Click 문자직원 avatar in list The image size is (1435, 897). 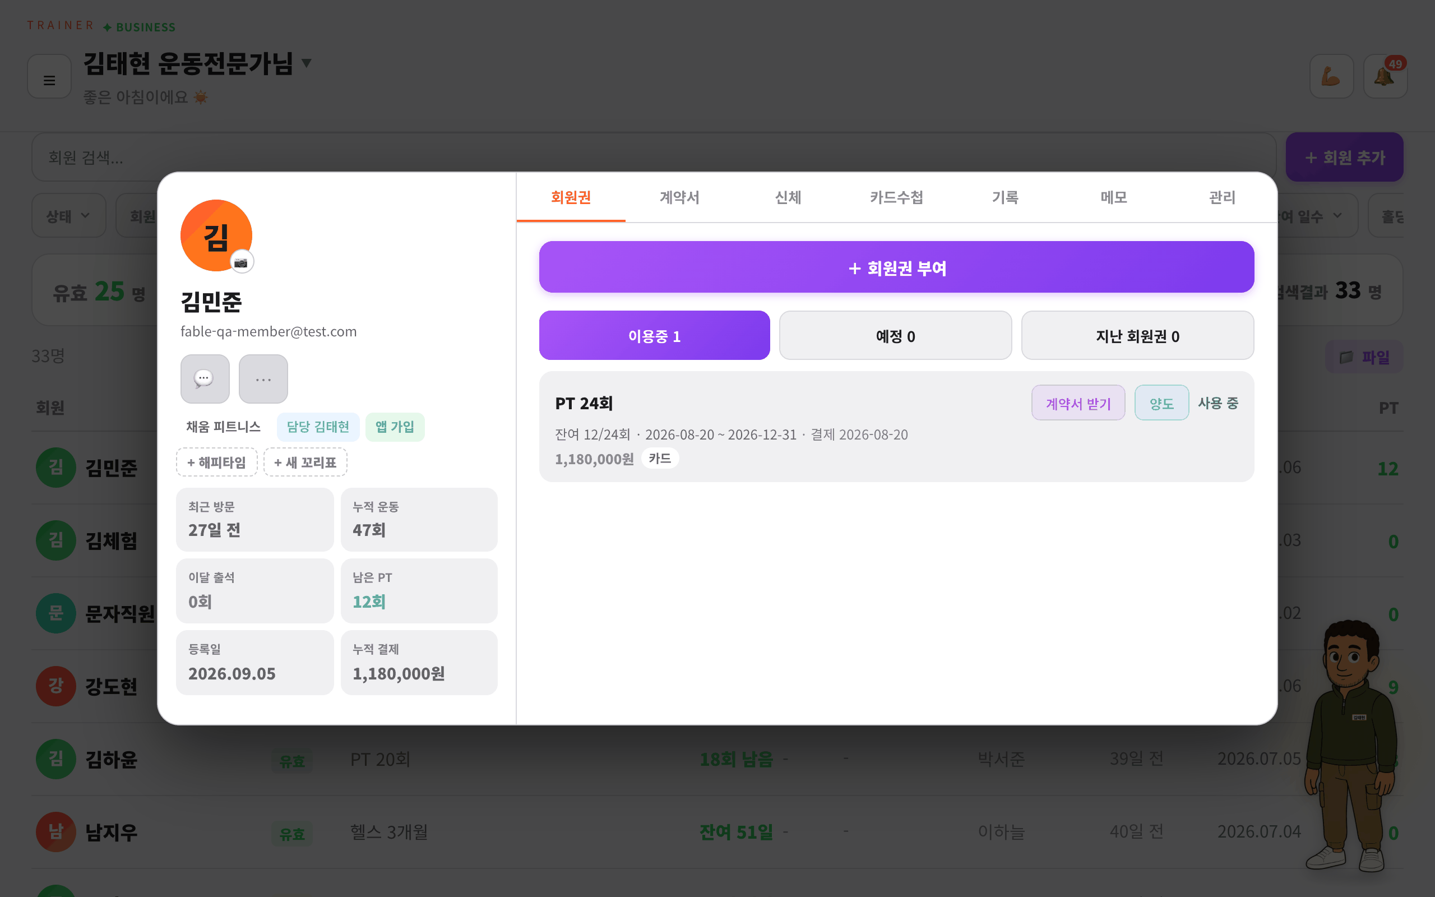[55, 613]
